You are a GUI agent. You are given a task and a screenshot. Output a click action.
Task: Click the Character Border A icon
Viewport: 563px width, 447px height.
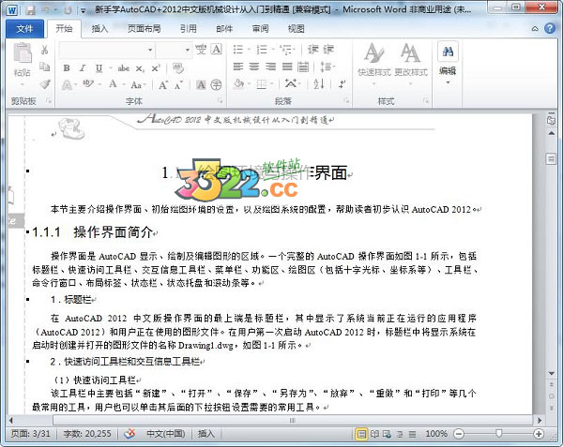pyautogui.click(x=217, y=49)
